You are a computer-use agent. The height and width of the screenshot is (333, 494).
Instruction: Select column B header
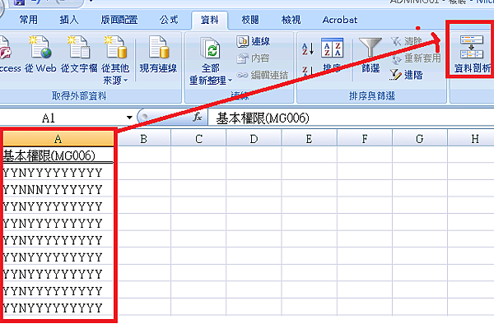[143, 139]
